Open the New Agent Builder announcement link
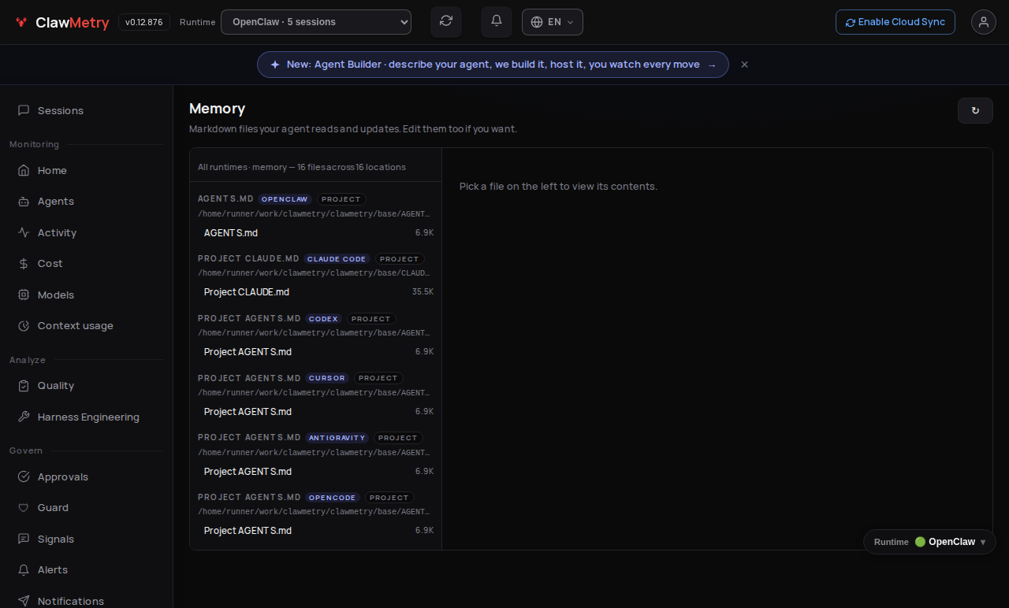The height and width of the screenshot is (608, 1009). pyautogui.click(x=493, y=65)
